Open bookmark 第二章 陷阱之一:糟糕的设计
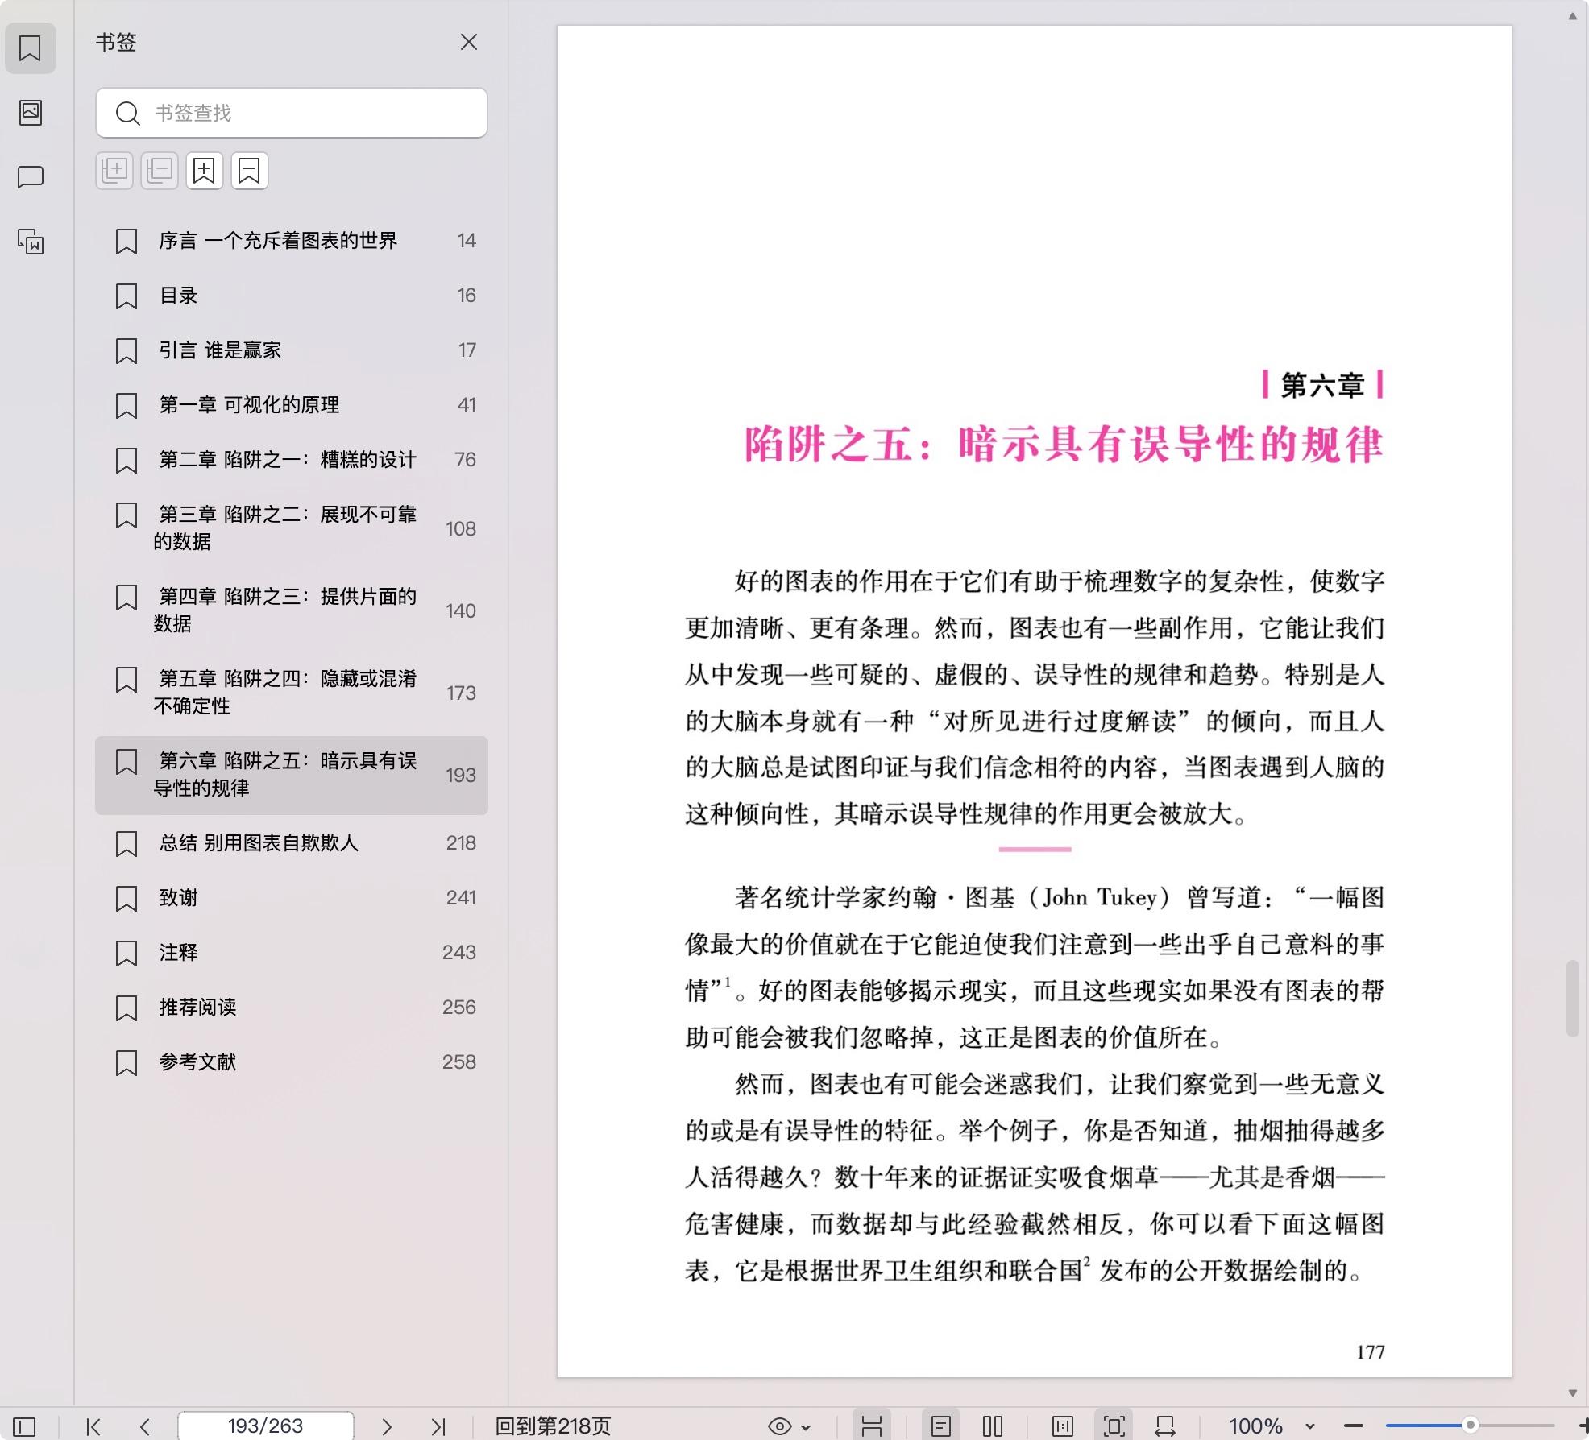The width and height of the screenshot is (1589, 1440). pos(292,460)
